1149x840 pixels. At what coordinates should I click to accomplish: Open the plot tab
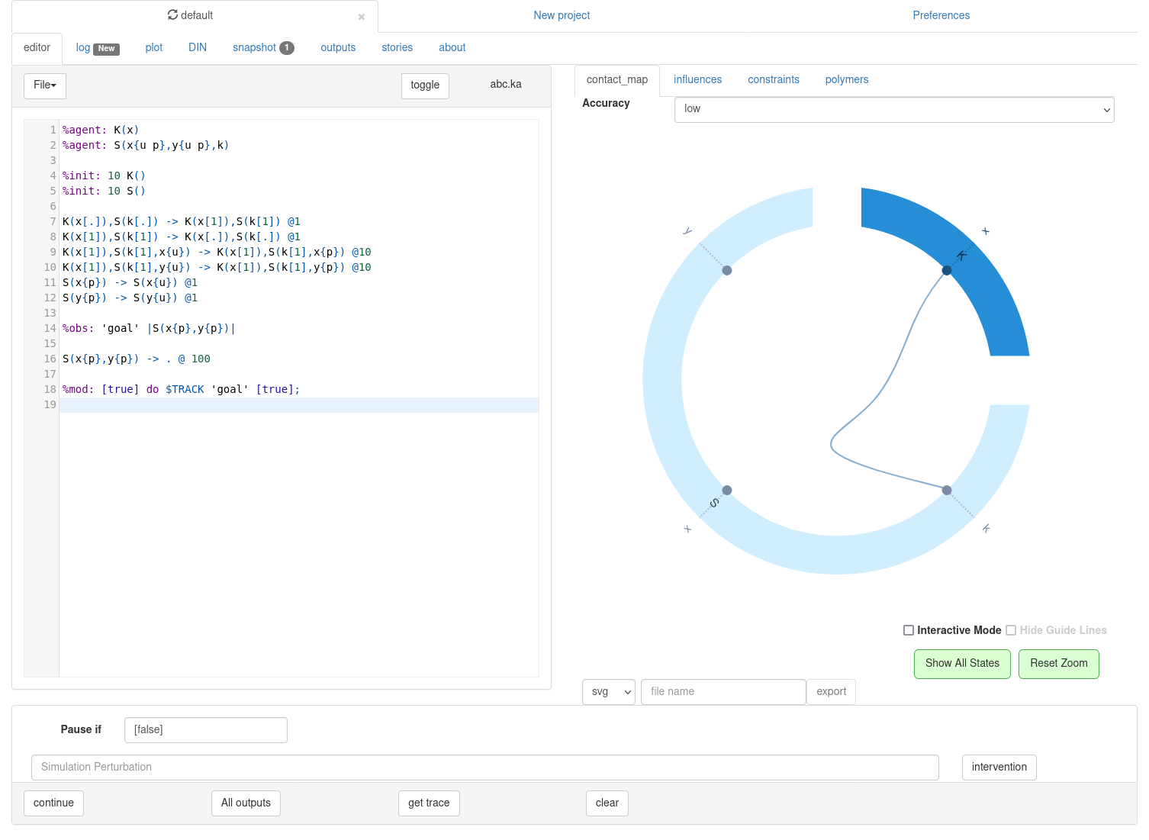click(x=154, y=47)
